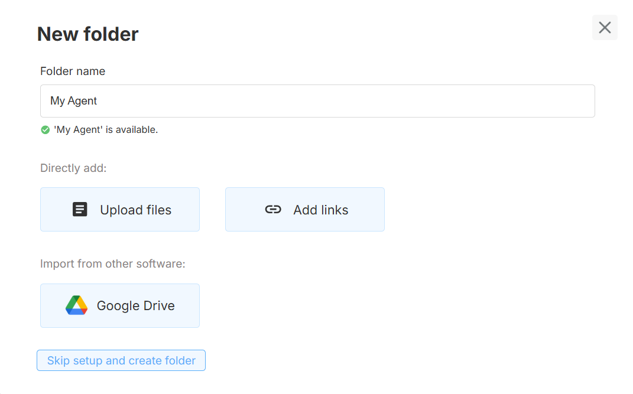Close the New folder dialog with X
The image size is (633, 394).
click(x=604, y=28)
